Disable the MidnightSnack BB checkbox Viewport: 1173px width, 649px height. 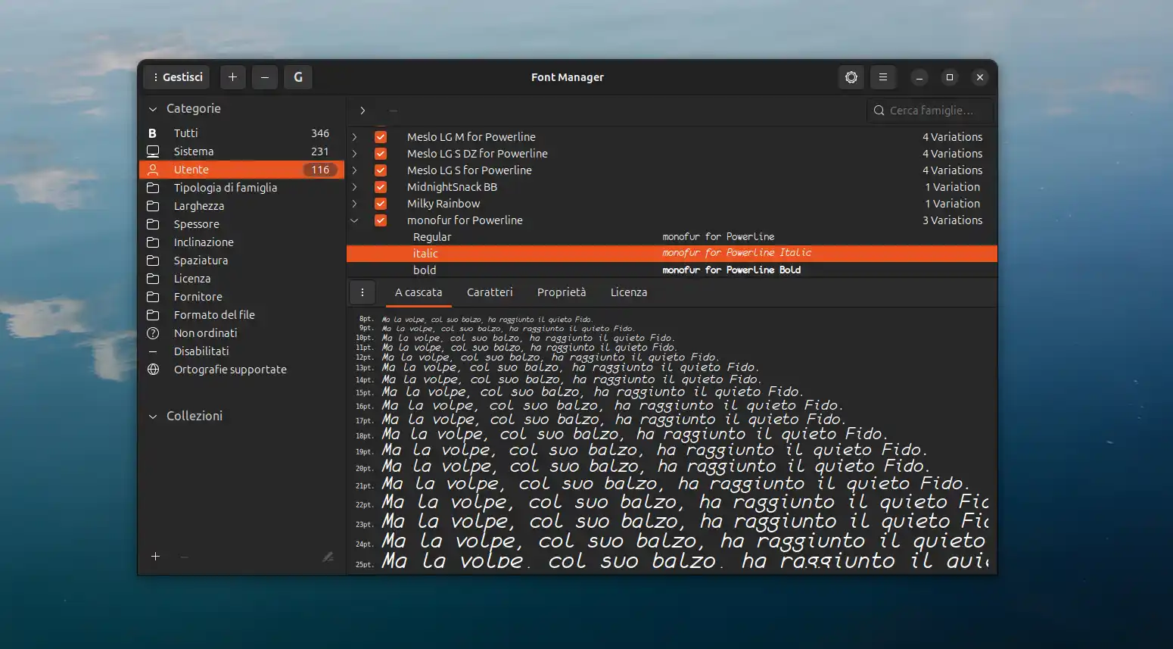[380, 186]
